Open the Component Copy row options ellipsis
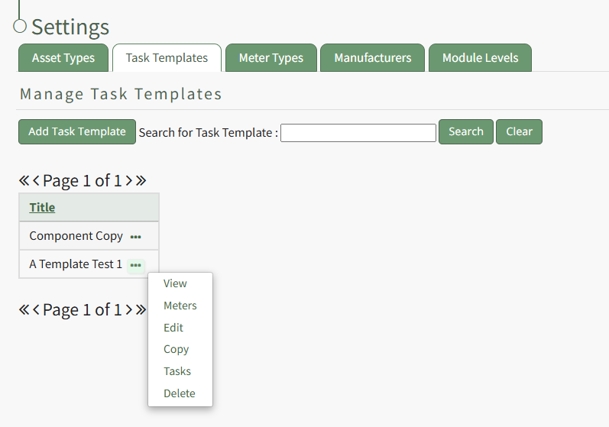The width and height of the screenshot is (609, 427). pos(135,237)
